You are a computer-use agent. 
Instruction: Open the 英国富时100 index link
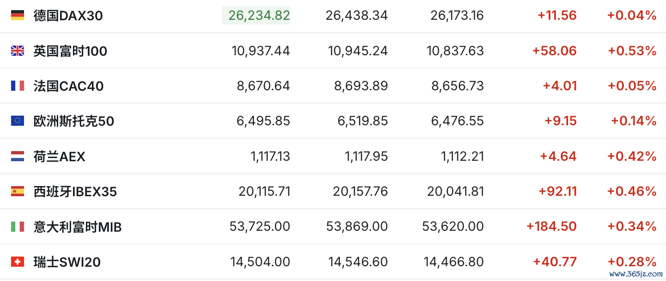point(70,51)
